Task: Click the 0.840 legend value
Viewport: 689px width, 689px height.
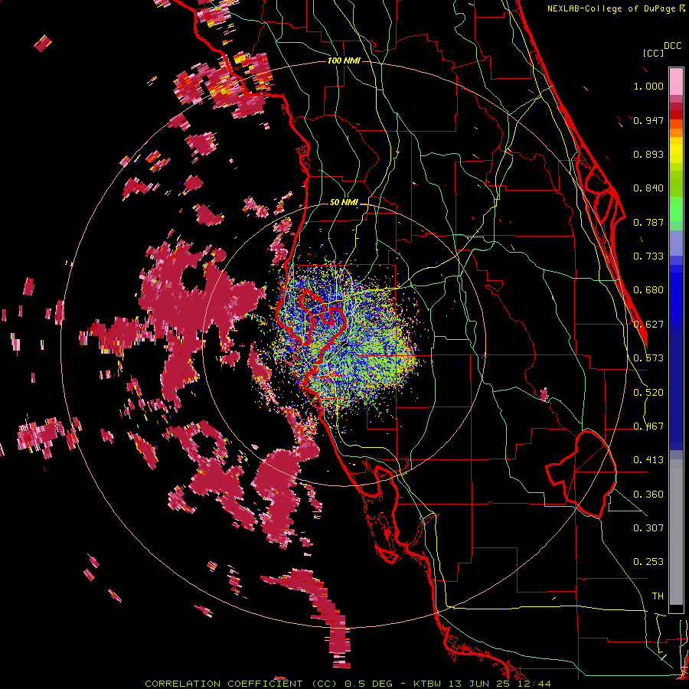Action: (648, 188)
